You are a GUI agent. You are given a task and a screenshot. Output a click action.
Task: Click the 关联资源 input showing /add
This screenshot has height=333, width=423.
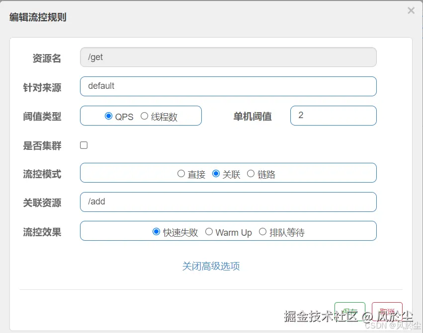228,202
